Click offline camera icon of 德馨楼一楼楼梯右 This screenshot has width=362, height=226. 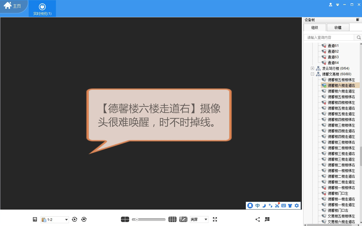coord(324,188)
